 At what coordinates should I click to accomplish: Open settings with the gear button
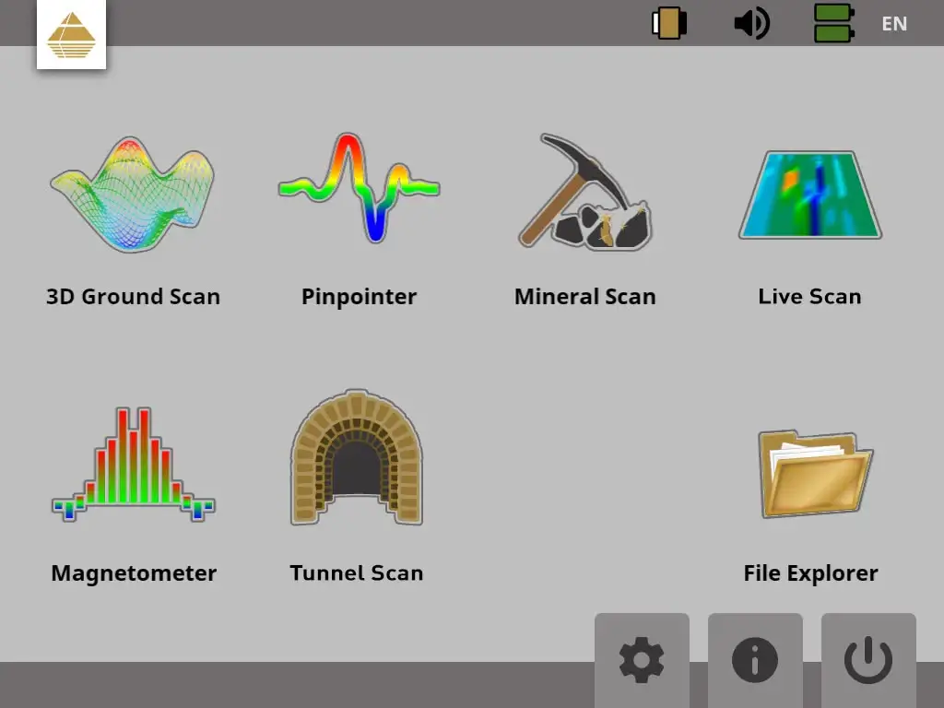[642, 660]
